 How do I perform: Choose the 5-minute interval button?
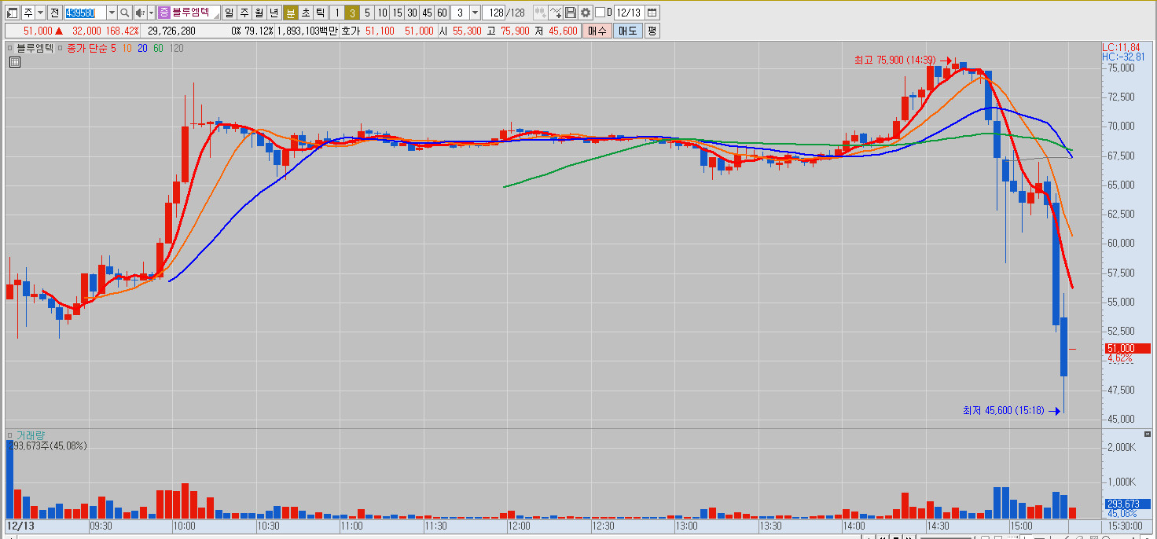click(367, 13)
